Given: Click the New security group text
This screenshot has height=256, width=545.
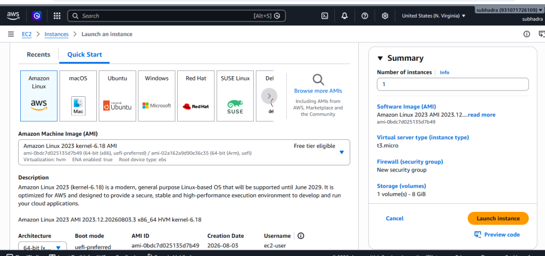Looking at the screenshot, I should (x=402, y=170).
